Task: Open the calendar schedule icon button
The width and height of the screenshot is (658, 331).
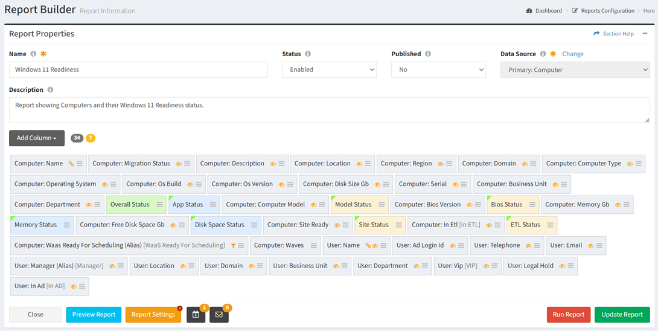Action: 196,315
